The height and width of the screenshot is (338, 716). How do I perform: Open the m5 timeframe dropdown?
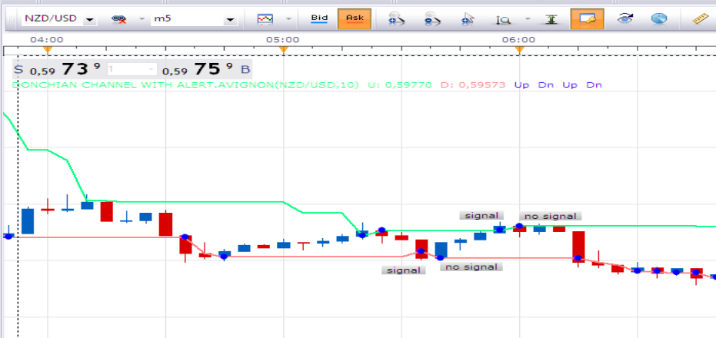231,20
